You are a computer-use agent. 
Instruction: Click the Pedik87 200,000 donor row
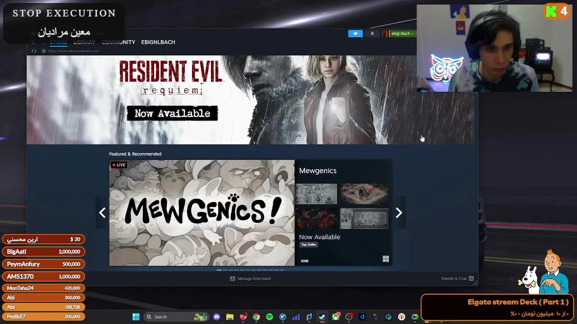pyautogui.click(x=43, y=316)
